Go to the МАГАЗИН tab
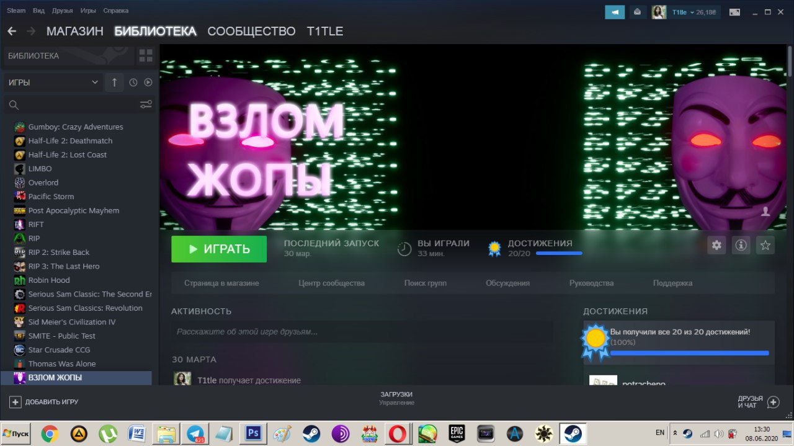Viewport: 794px width, 446px height. 74,31
